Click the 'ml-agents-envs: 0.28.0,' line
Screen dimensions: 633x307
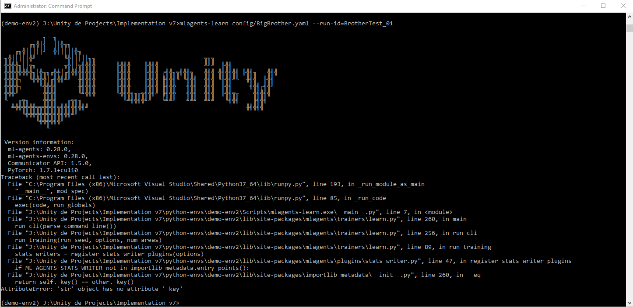pos(48,156)
